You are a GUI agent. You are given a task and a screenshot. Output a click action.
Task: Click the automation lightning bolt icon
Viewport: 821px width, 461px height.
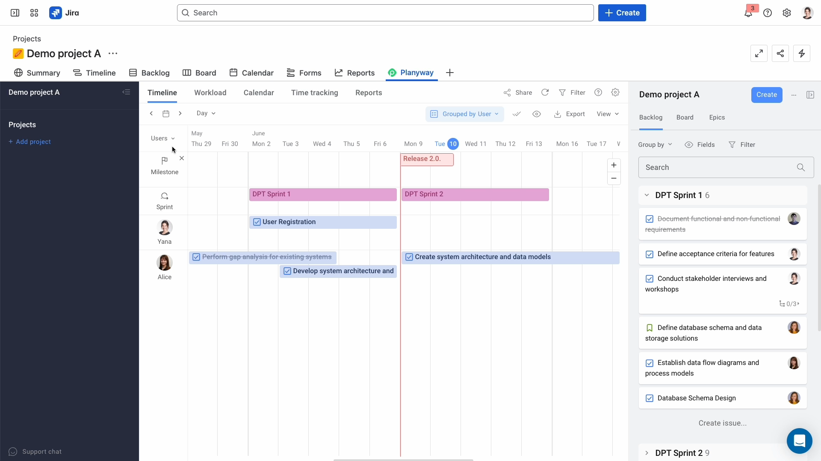[801, 53]
